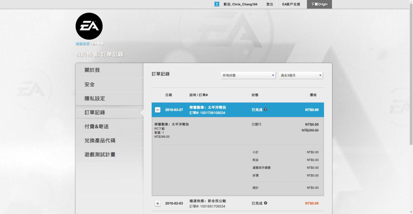413x214 pixels.
Task: Click the 價格 column header
Action: coord(313,95)
